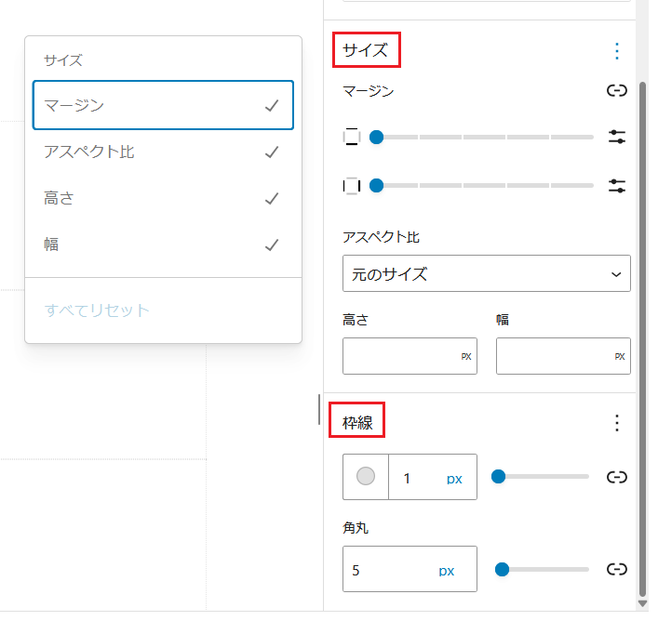Click the マージン link sides icon
The image size is (658, 634).
click(x=616, y=91)
